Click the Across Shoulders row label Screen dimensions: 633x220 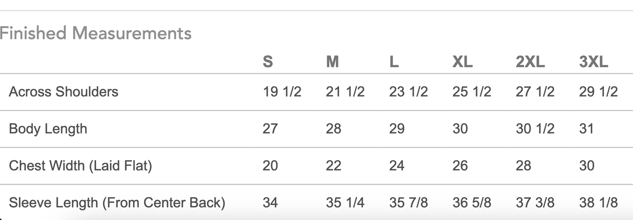tap(63, 92)
